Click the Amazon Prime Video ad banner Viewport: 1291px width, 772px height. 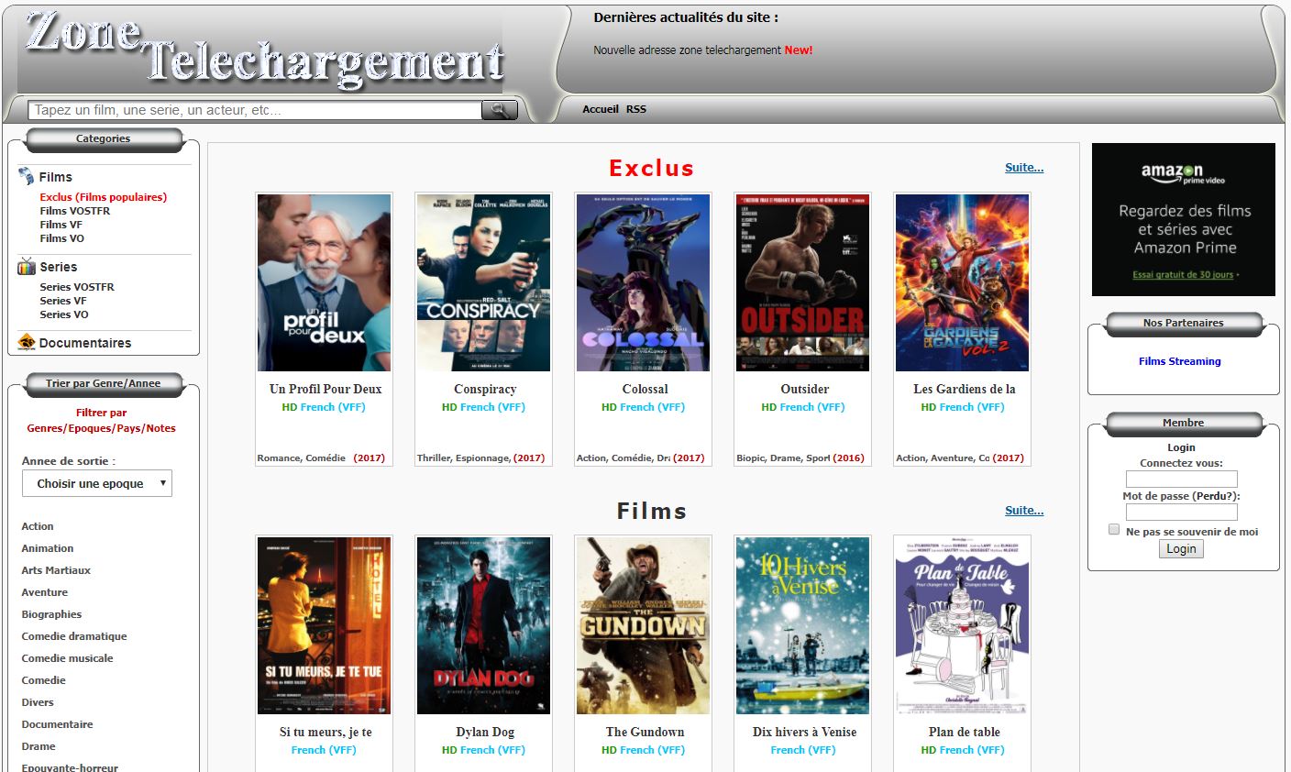point(1184,219)
